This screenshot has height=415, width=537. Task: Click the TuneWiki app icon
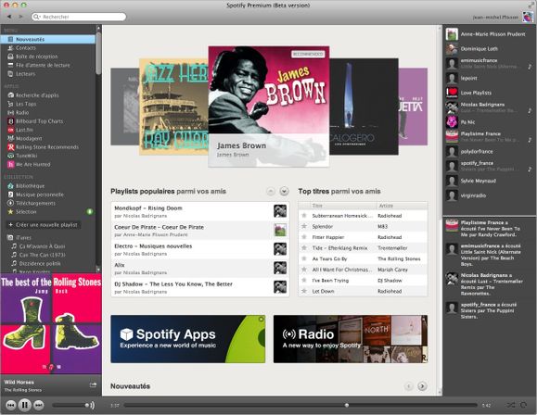(10, 156)
